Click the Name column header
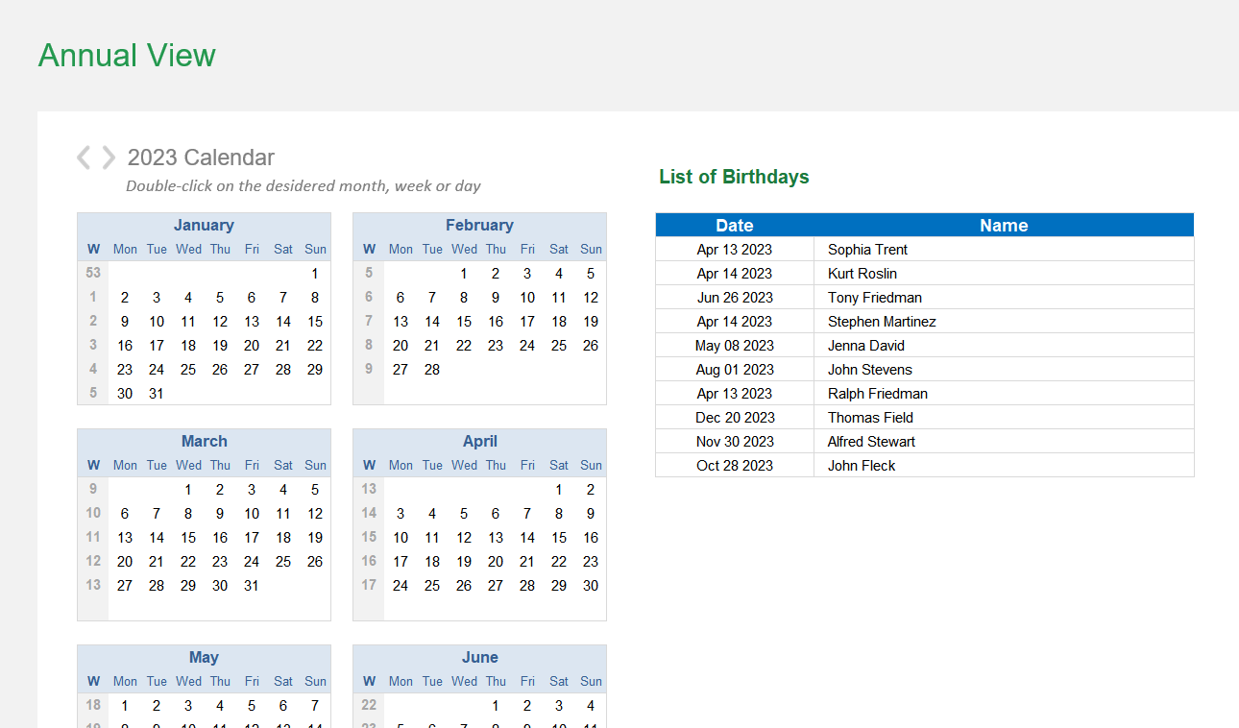 click(x=1004, y=225)
